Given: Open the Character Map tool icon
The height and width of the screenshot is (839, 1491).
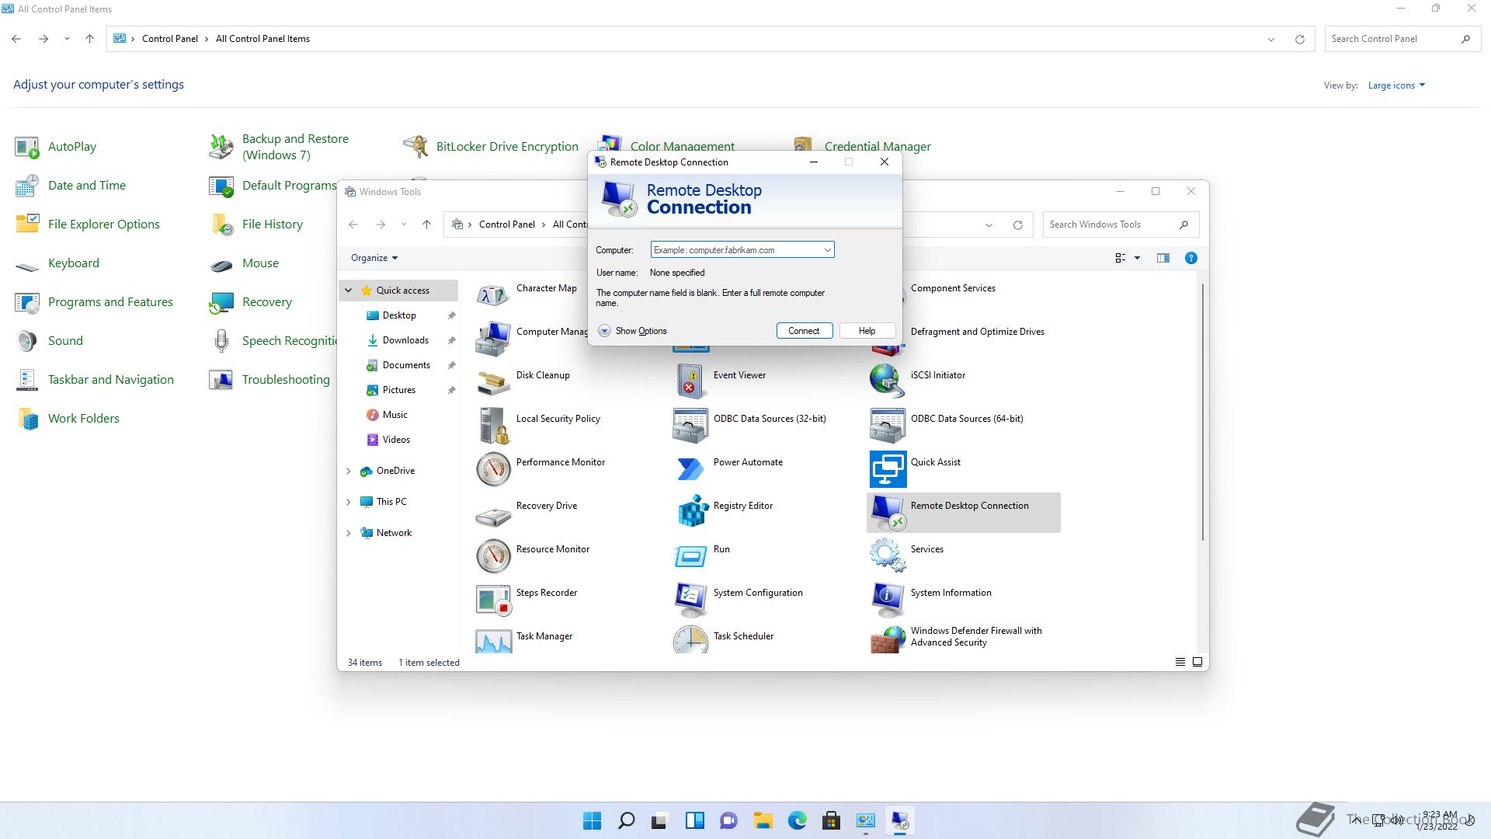Looking at the screenshot, I should click(493, 294).
